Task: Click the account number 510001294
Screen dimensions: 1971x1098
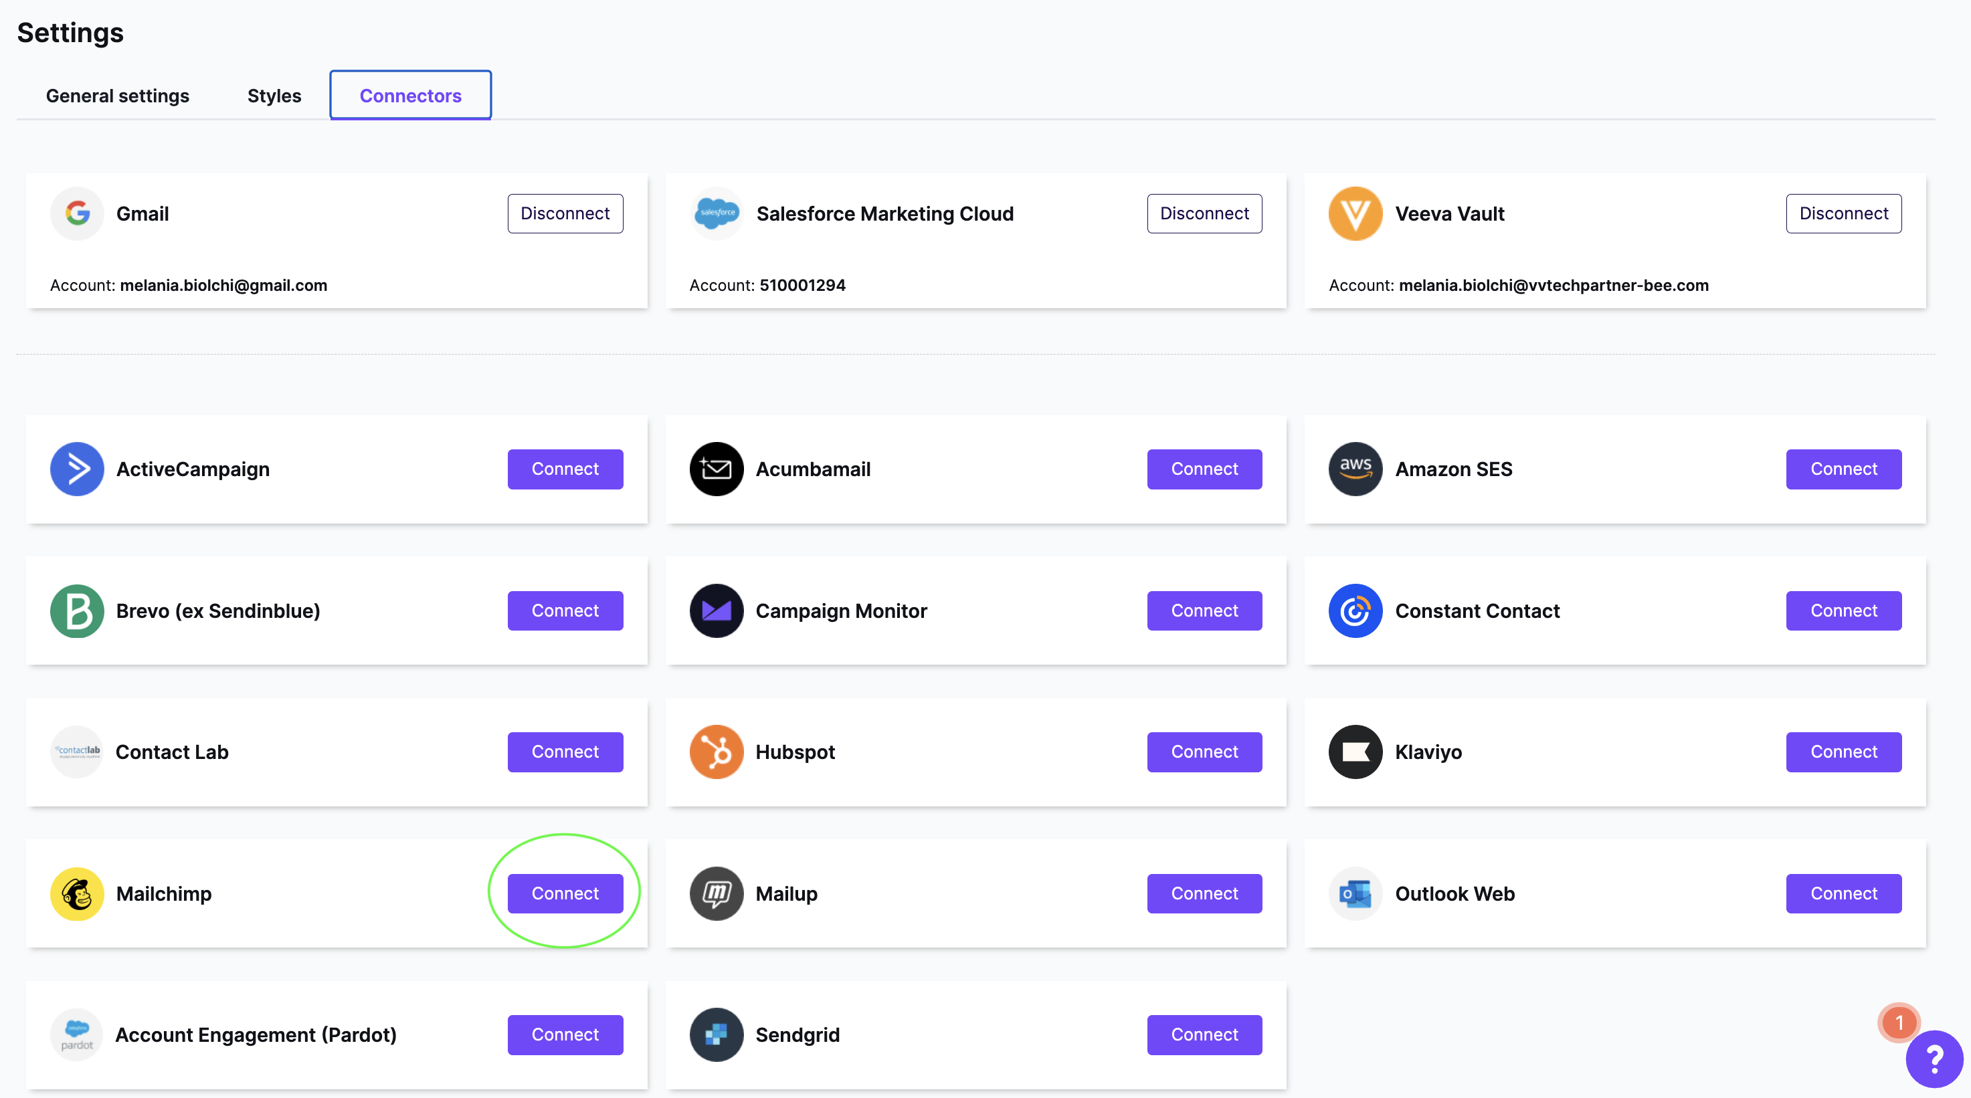Action: click(x=802, y=286)
